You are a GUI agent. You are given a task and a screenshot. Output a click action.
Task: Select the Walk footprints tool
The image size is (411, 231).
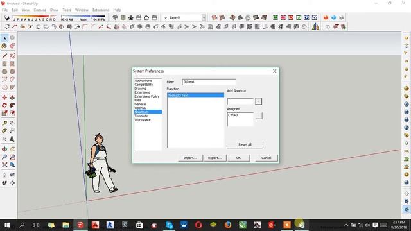pyautogui.click(x=4, y=183)
